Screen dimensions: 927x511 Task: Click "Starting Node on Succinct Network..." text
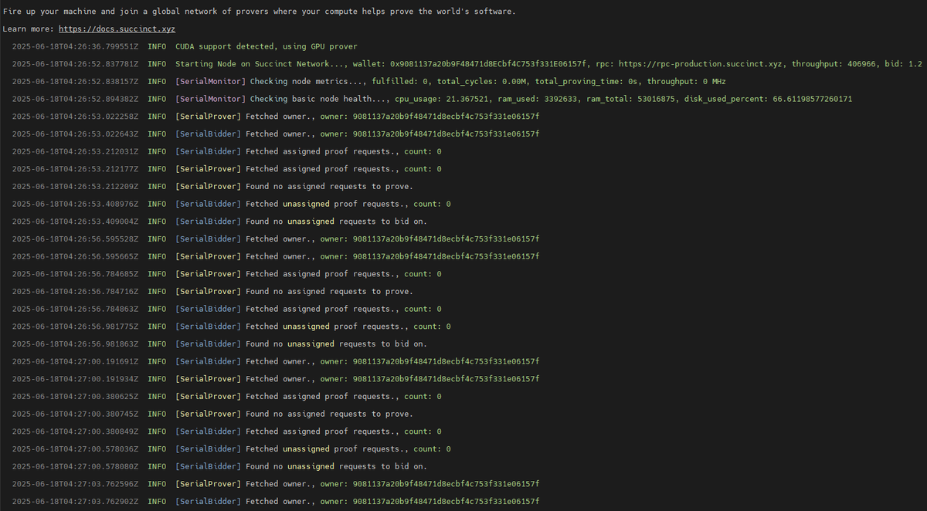259,64
